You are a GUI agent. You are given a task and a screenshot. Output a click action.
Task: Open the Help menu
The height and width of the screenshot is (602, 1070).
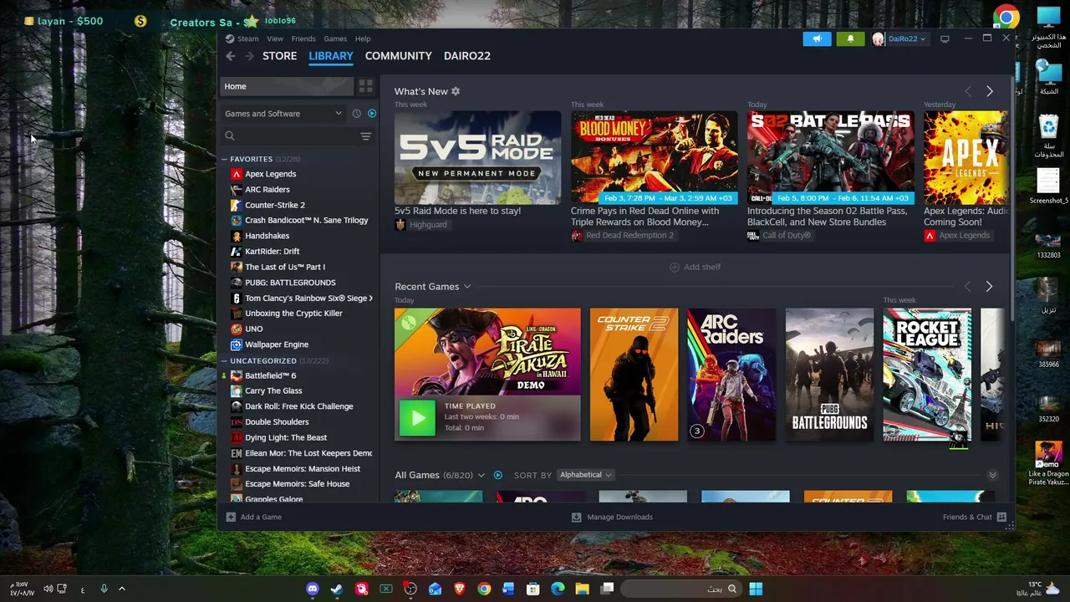tap(363, 38)
